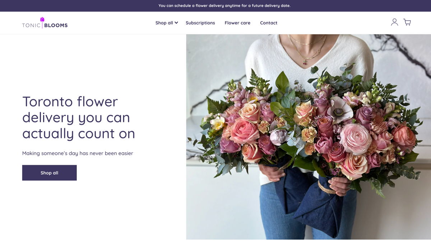Click the future delivery date announcement bar
The image size is (431, 243).
click(x=215, y=6)
